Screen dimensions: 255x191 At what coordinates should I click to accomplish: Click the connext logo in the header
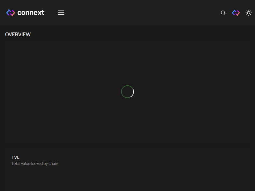click(25, 13)
